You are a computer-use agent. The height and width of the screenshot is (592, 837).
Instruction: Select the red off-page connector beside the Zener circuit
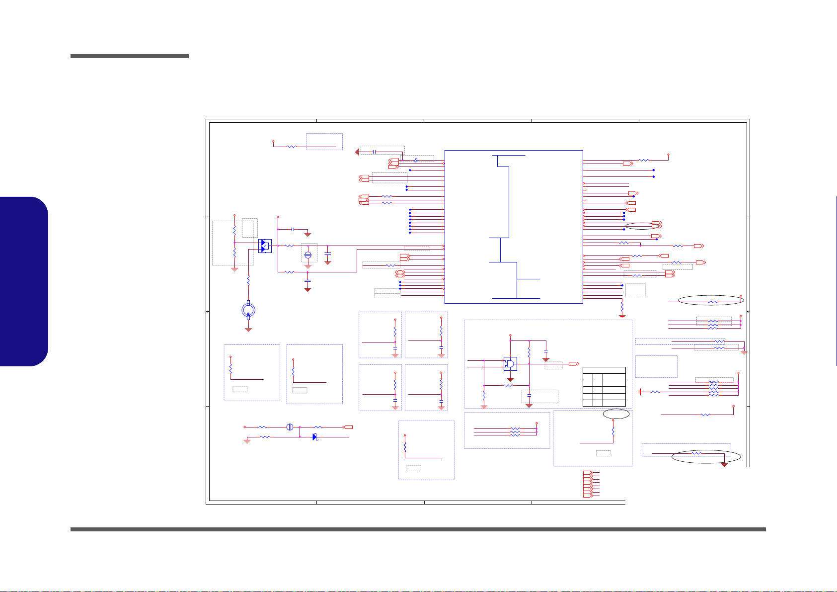tap(348, 427)
